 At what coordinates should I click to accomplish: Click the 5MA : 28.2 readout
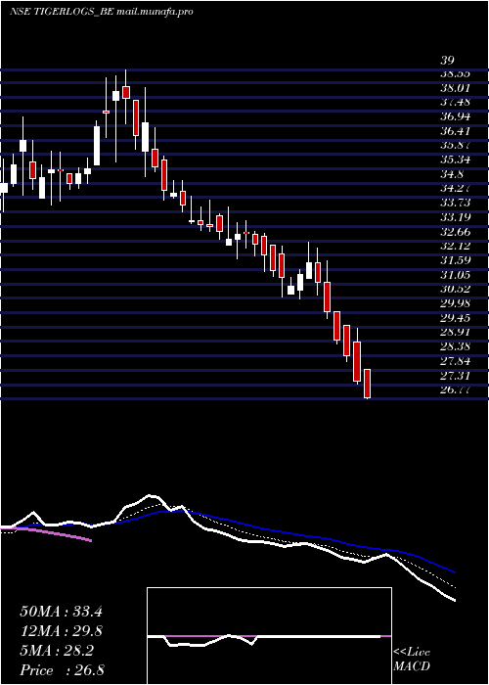coord(56,651)
